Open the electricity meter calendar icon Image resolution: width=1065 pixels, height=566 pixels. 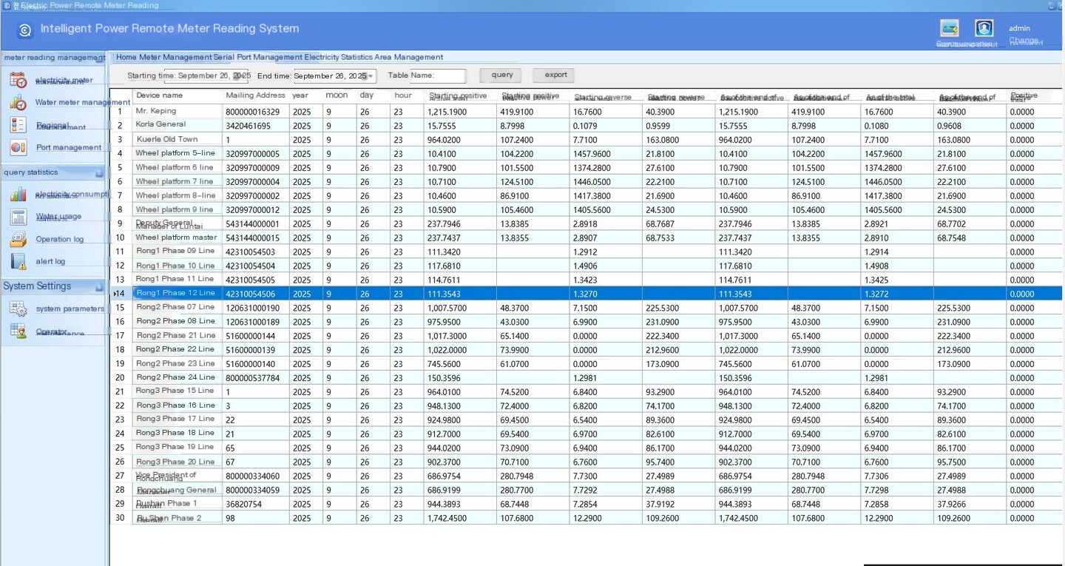coord(18,81)
